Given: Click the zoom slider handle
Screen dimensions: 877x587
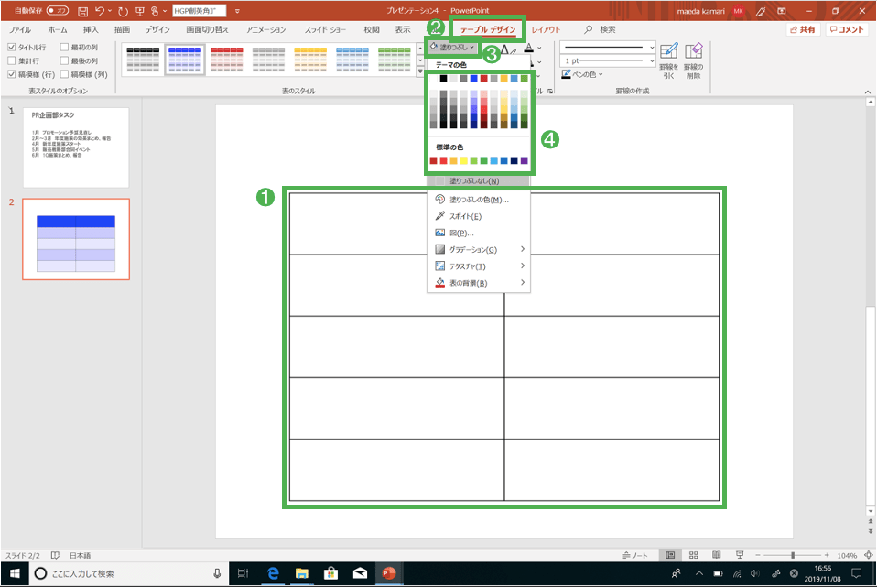Looking at the screenshot, I should [793, 555].
